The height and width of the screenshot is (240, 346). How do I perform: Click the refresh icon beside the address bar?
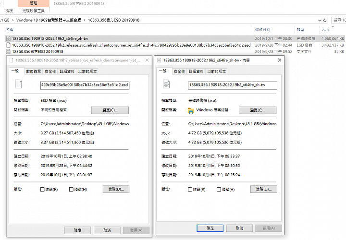coord(325,20)
